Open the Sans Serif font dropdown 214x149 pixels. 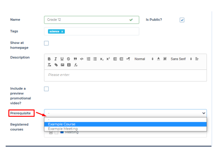pyautogui.click(x=181, y=59)
